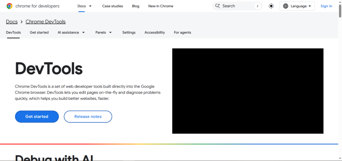Image resolution: width=342 pixels, height=161 pixels.
Task: Click the slash shortcut key badge in search
Action: [258, 6]
